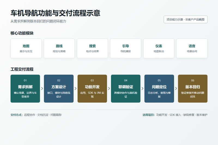Click the 适用项目 footer label
This screenshot has width=218, height=145.
[149, 115]
